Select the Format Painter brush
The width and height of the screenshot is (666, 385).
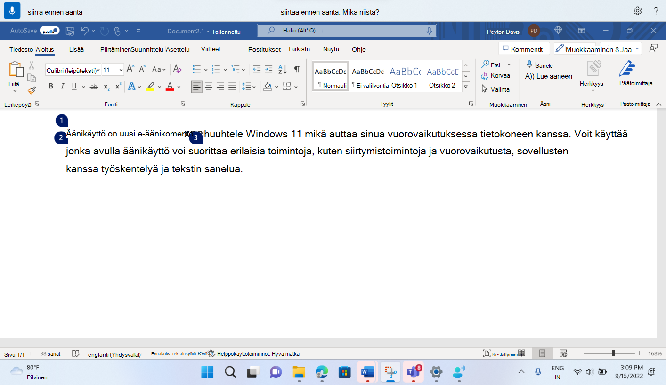[x=32, y=90]
